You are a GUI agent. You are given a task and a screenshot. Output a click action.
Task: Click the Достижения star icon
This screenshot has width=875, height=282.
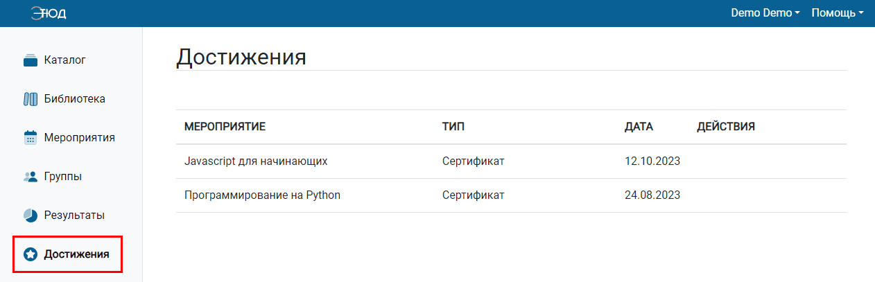30,254
